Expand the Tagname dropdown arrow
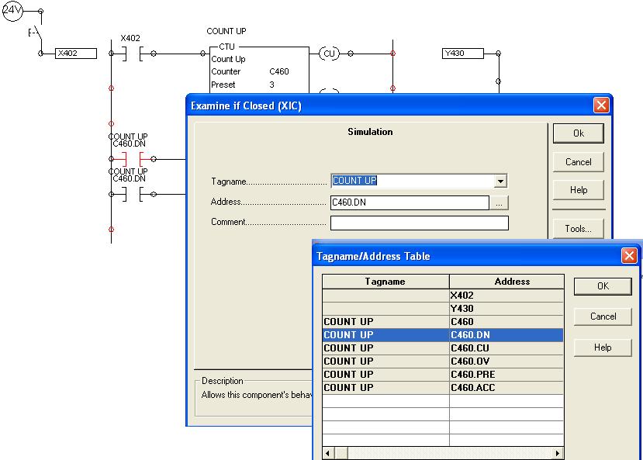The height and width of the screenshot is (460, 643). 500,182
